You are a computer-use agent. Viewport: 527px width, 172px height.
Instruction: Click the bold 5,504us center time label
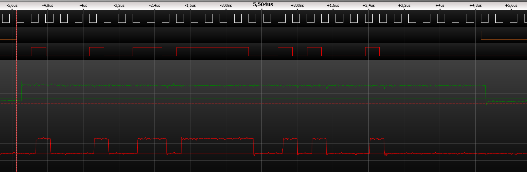pos(263,4)
